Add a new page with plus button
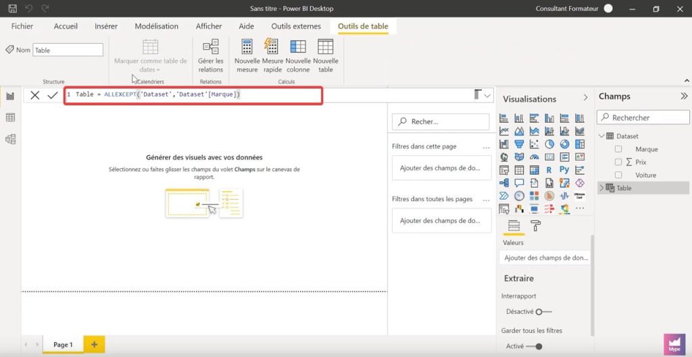The height and width of the screenshot is (357, 692). point(94,345)
